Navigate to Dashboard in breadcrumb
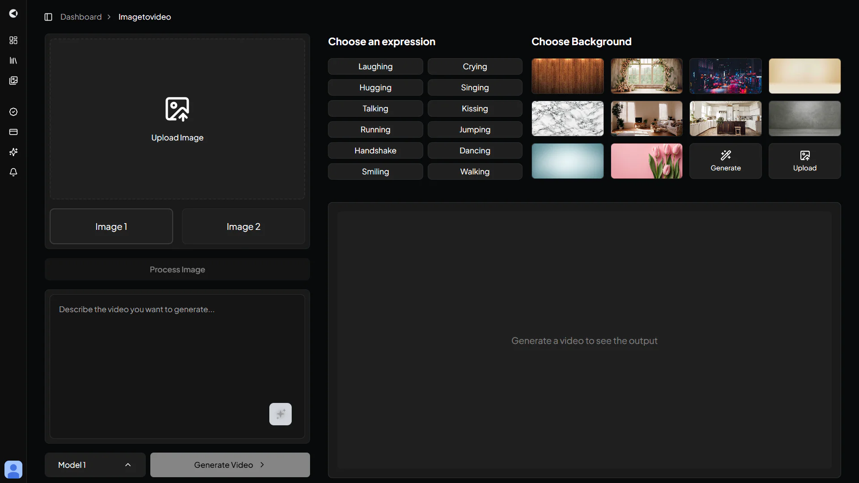This screenshot has height=483, width=859. click(81, 17)
